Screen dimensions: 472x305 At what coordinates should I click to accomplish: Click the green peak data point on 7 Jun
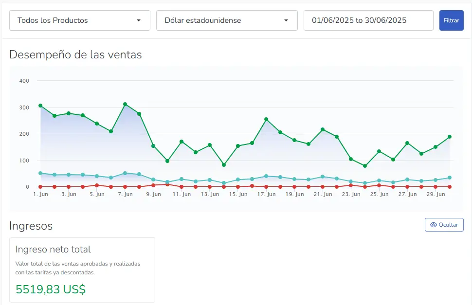pyautogui.click(x=125, y=104)
